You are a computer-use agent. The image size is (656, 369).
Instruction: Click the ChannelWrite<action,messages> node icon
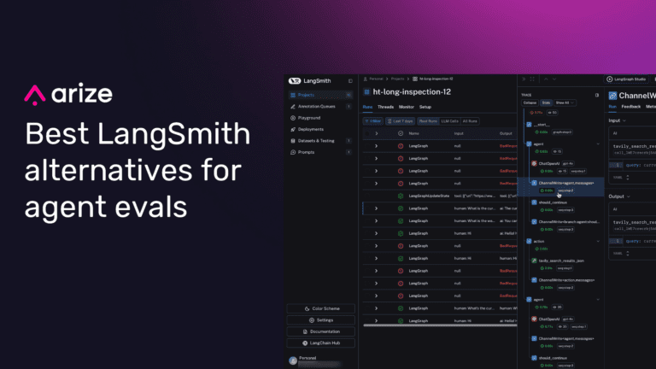534,280
